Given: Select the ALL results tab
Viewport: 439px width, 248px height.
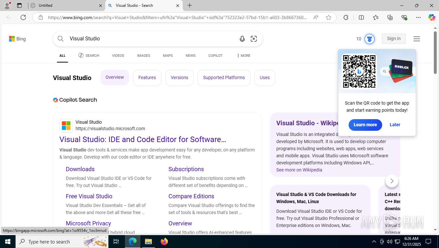Looking at the screenshot, I should pyautogui.click(x=62, y=56).
